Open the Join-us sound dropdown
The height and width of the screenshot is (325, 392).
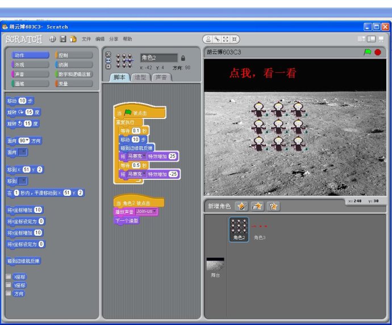tap(155, 211)
